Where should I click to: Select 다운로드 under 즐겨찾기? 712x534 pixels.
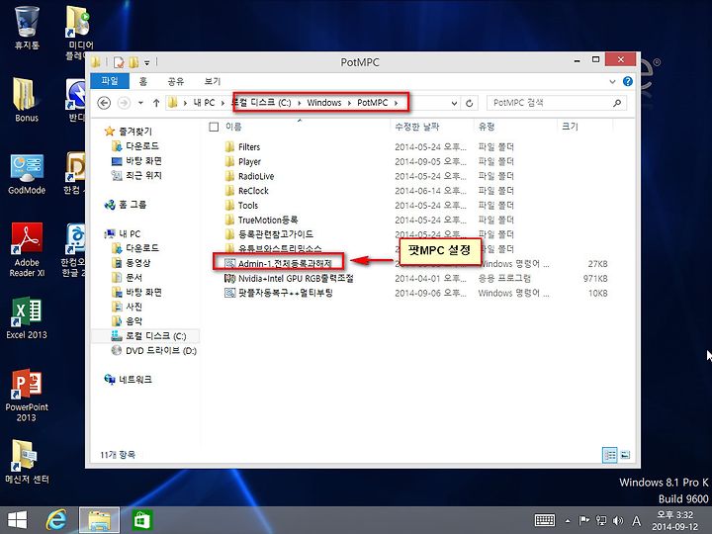(x=136, y=146)
